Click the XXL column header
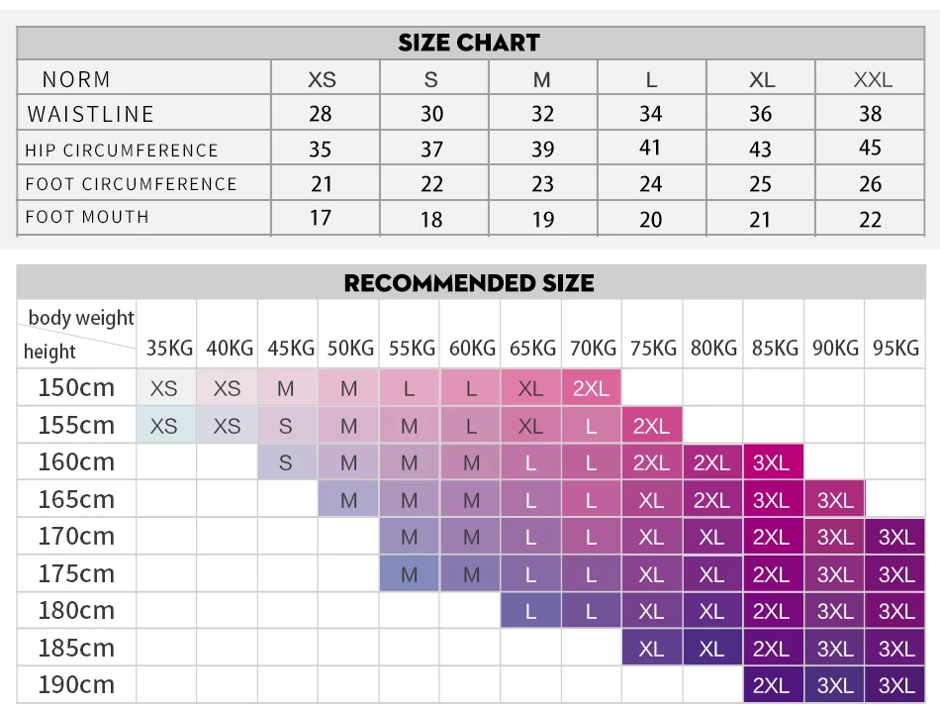The height and width of the screenshot is (711, 940). [x=873, y=80]
